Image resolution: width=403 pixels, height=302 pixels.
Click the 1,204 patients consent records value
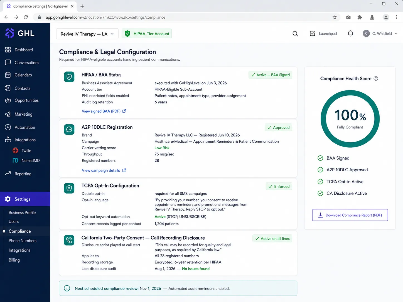[166, 224]
